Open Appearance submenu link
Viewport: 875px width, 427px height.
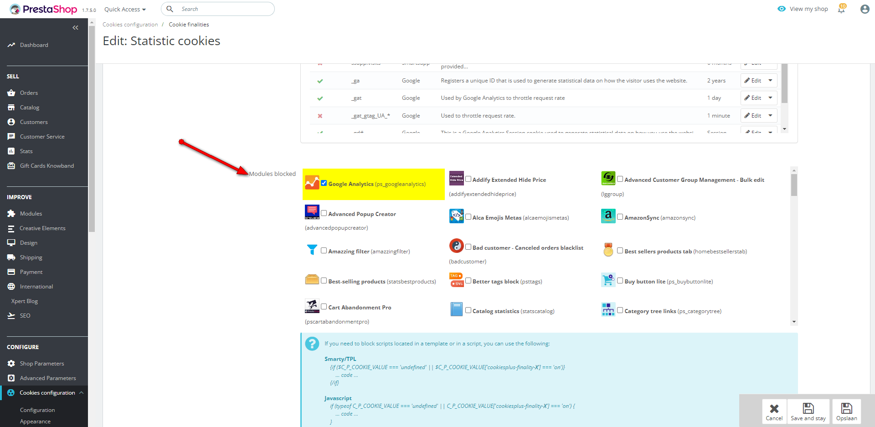[x=35, y=422]
